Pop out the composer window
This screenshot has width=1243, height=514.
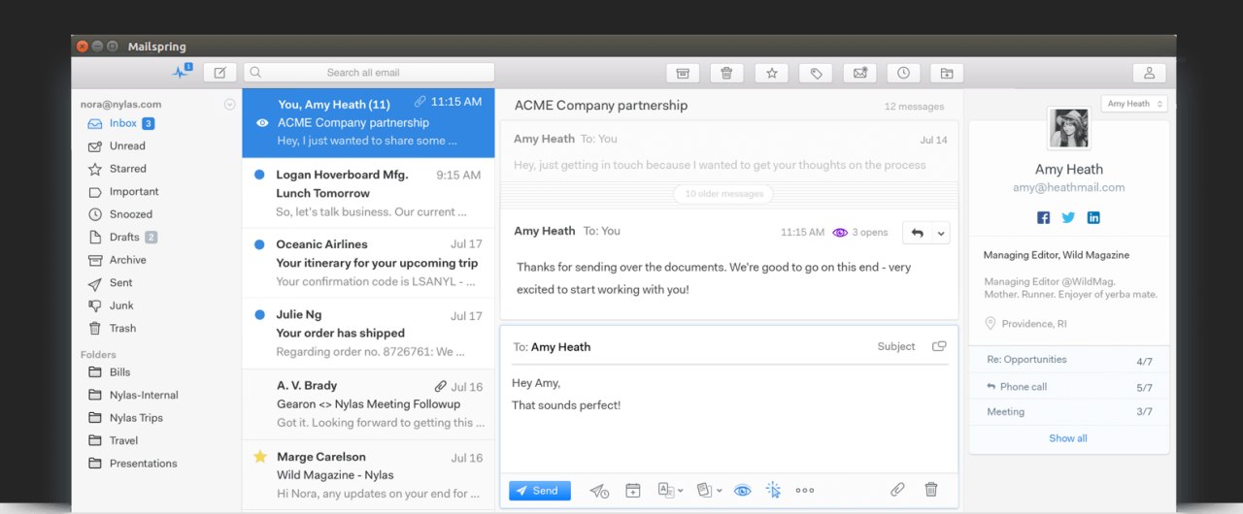939,346
